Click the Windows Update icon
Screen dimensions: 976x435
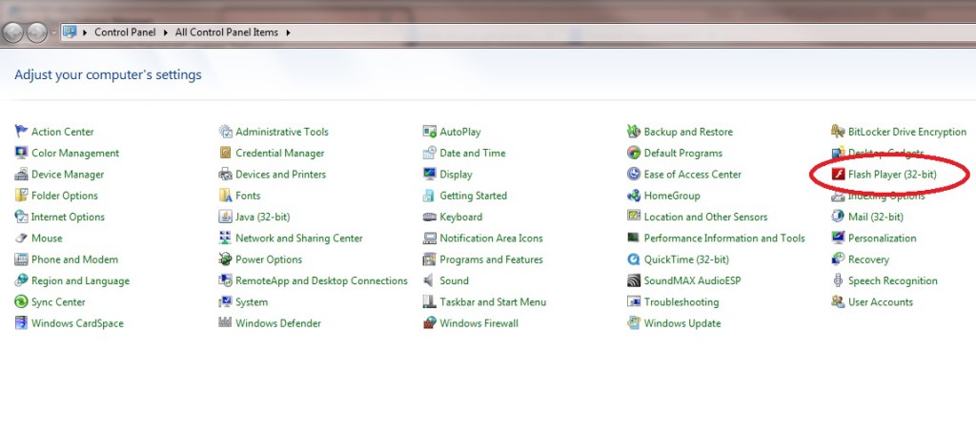634,322
